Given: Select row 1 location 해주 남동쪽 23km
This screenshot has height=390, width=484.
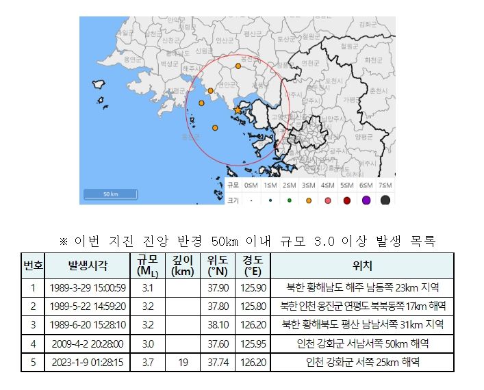Looking at the screenshot, I should pos(362,287).
